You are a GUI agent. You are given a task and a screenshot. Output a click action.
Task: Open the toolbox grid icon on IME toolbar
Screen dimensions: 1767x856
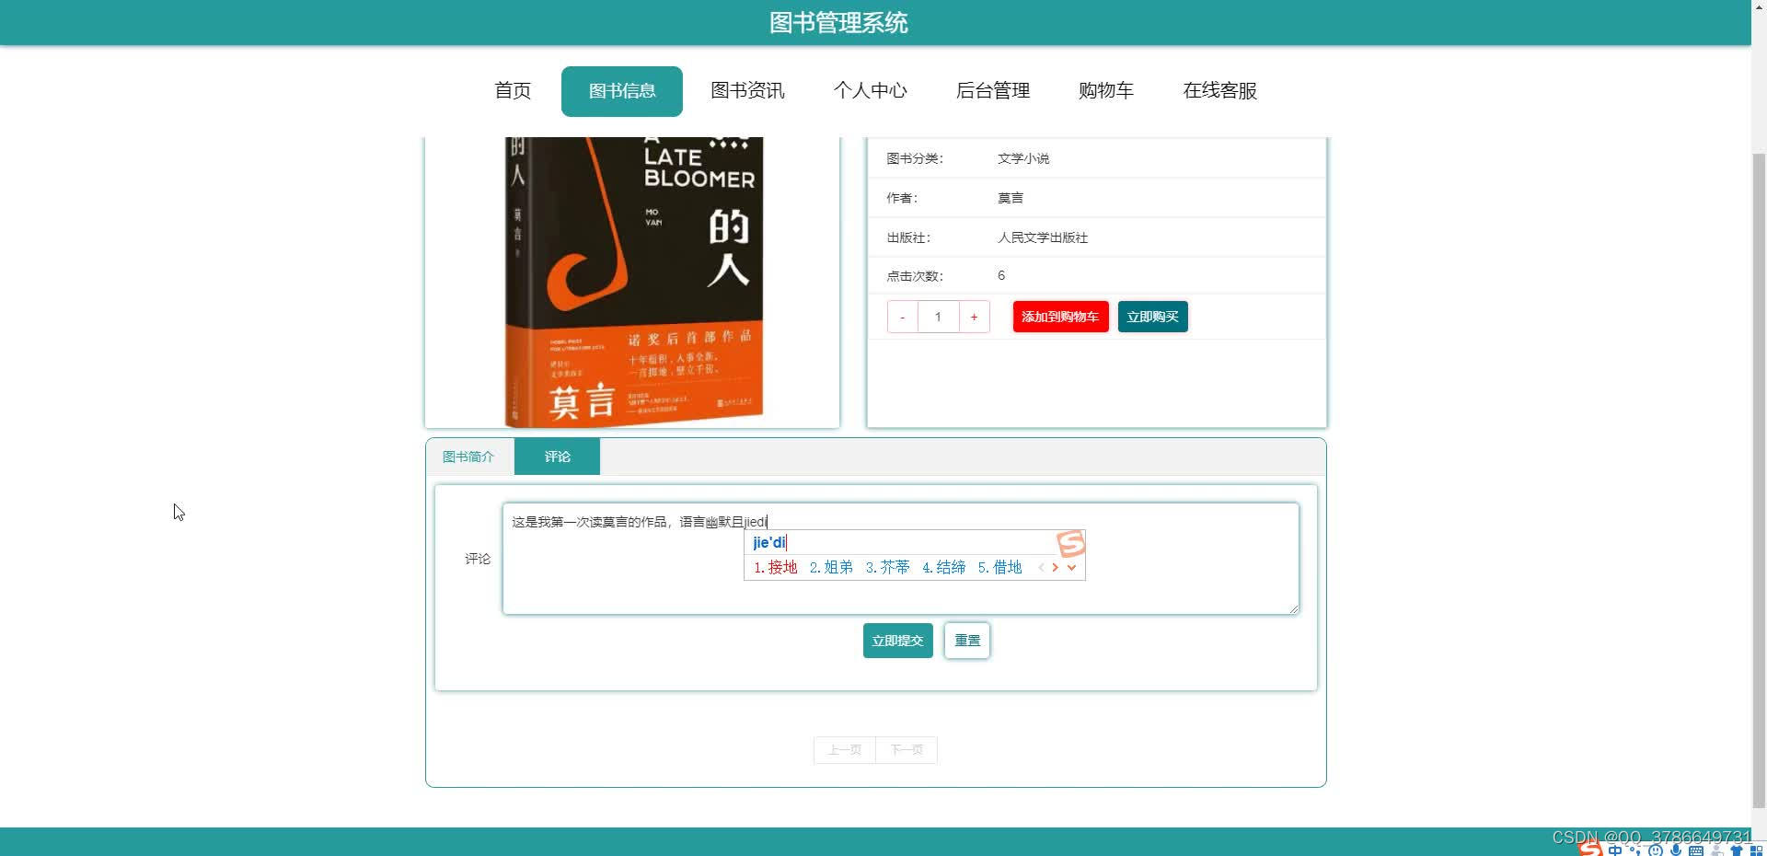(1756, 850)
